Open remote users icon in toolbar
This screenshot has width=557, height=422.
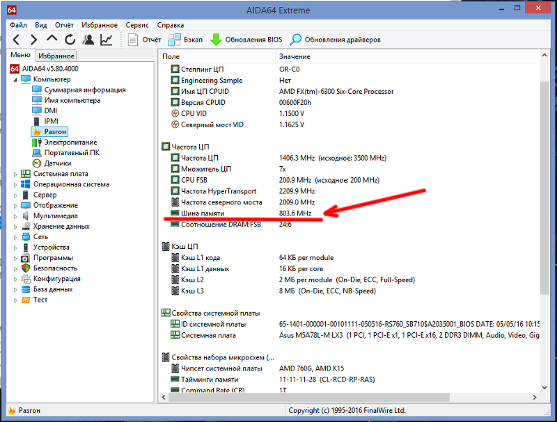pos(88,40)
